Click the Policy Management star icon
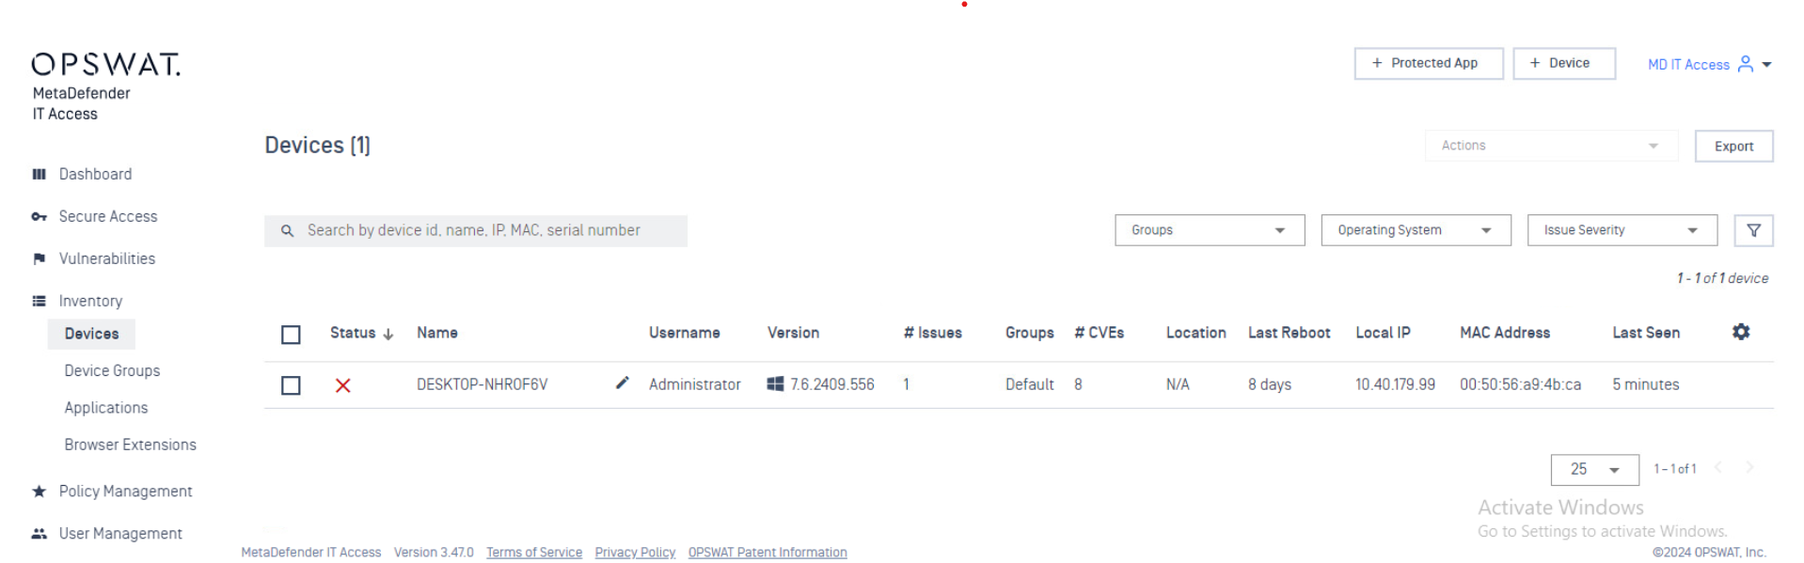 39,491
